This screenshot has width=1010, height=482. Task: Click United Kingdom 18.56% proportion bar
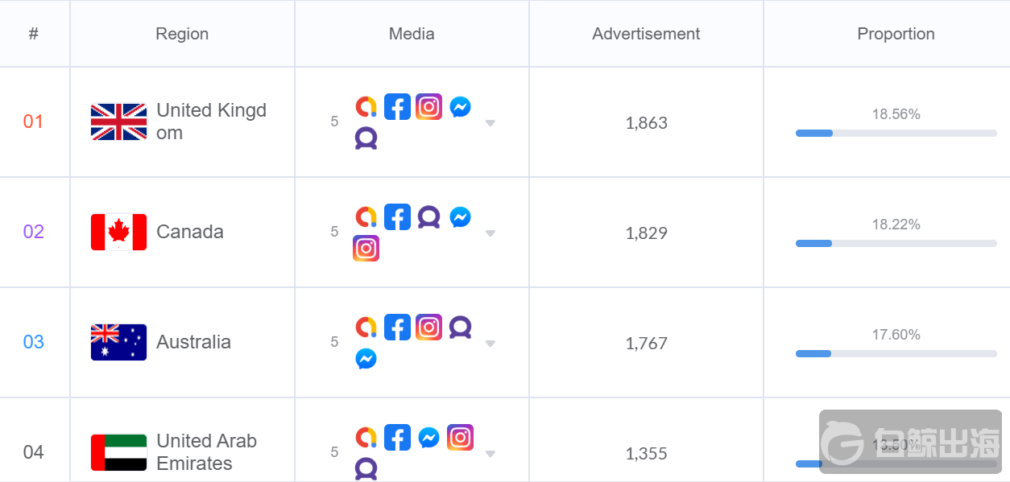pyautogui.click(x=896, y=133)
